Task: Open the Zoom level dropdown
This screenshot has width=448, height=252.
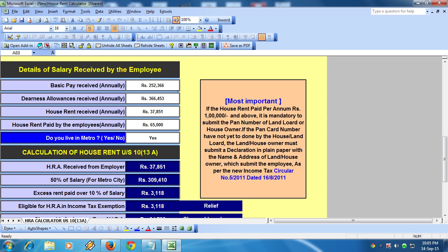Action: pos(200,20)
